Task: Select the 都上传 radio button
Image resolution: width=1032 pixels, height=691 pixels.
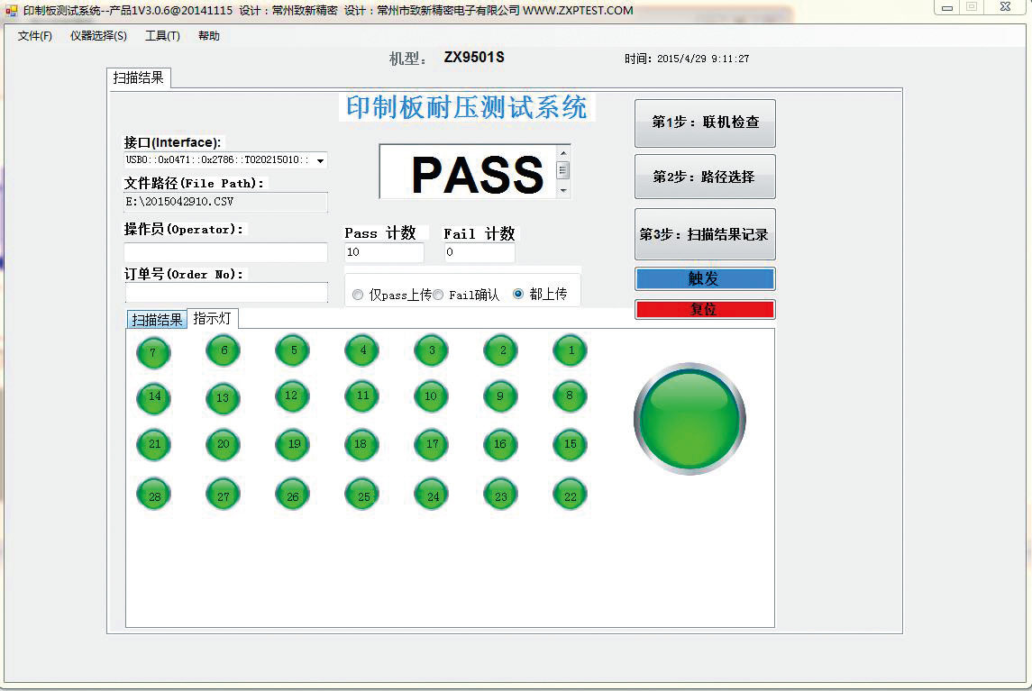Action: 516,293
